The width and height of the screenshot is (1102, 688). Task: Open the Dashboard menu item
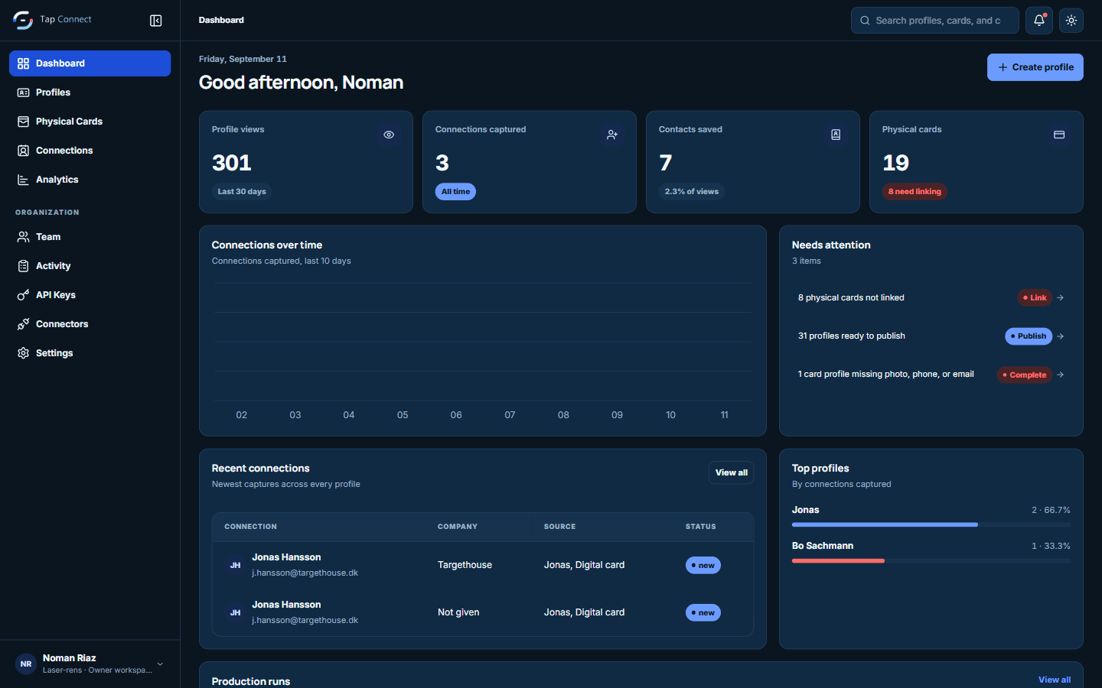[x=90, y=63]
